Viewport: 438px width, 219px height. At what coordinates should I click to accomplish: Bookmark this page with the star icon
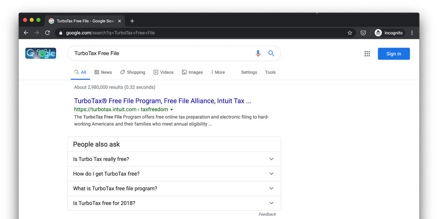point(350,33)
